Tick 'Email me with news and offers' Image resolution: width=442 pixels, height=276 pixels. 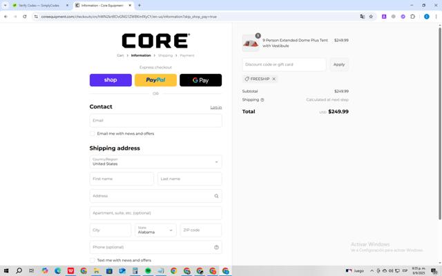(92, 133)
